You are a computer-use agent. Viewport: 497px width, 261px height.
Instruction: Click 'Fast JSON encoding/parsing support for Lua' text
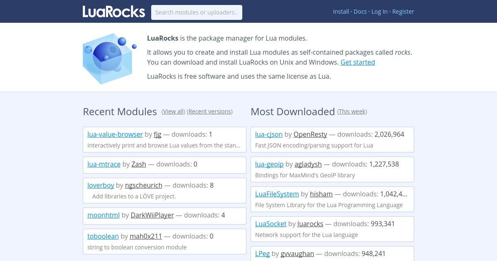tap(314, 145)
